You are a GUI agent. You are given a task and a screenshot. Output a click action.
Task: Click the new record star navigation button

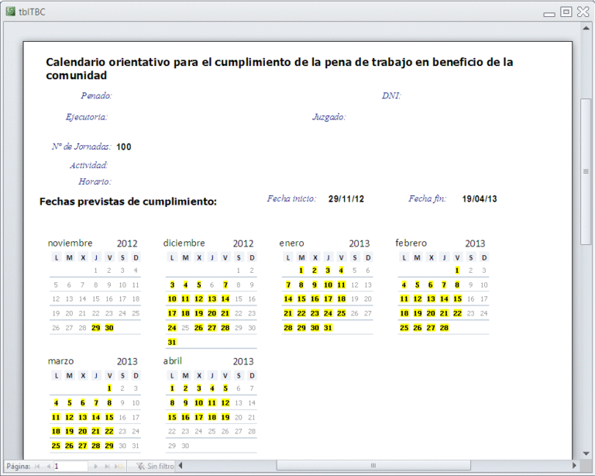(119, 466)
